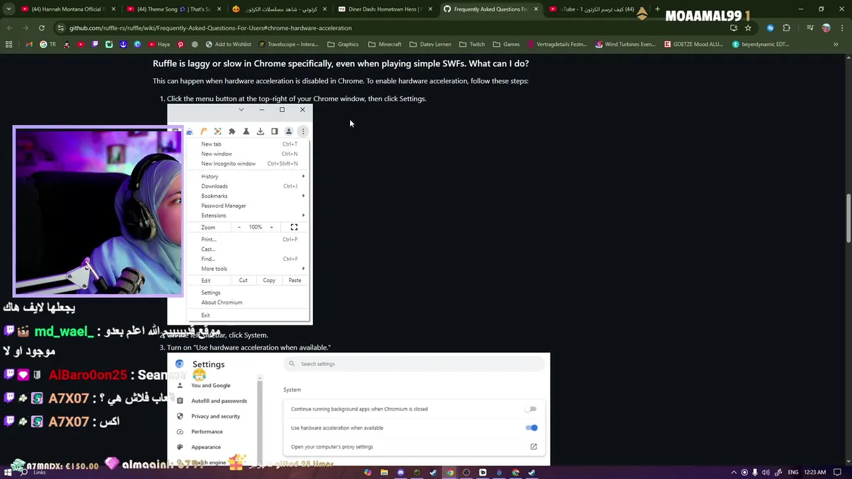Screen dimensions: 852x479
Task: Open the tab search dropdown arrow
Action: (9, 9)
